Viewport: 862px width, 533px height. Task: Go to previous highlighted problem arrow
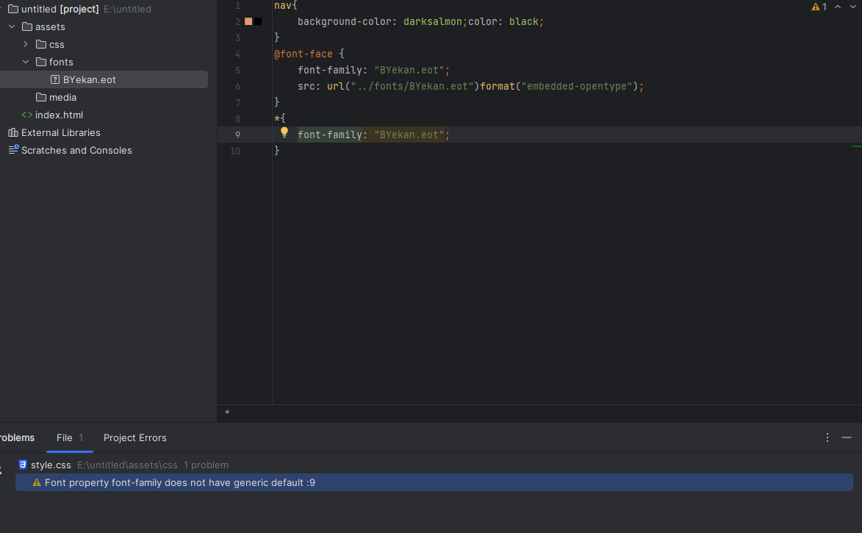pos(838,7)
